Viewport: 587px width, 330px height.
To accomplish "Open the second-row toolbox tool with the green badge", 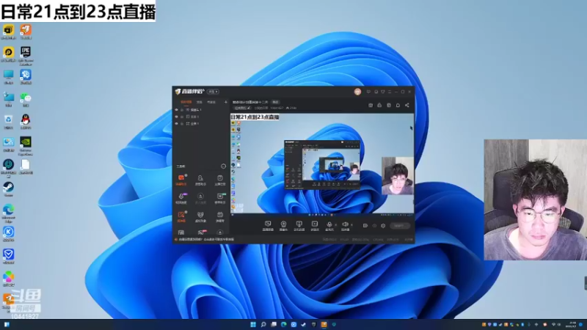I will coord(219,198).
